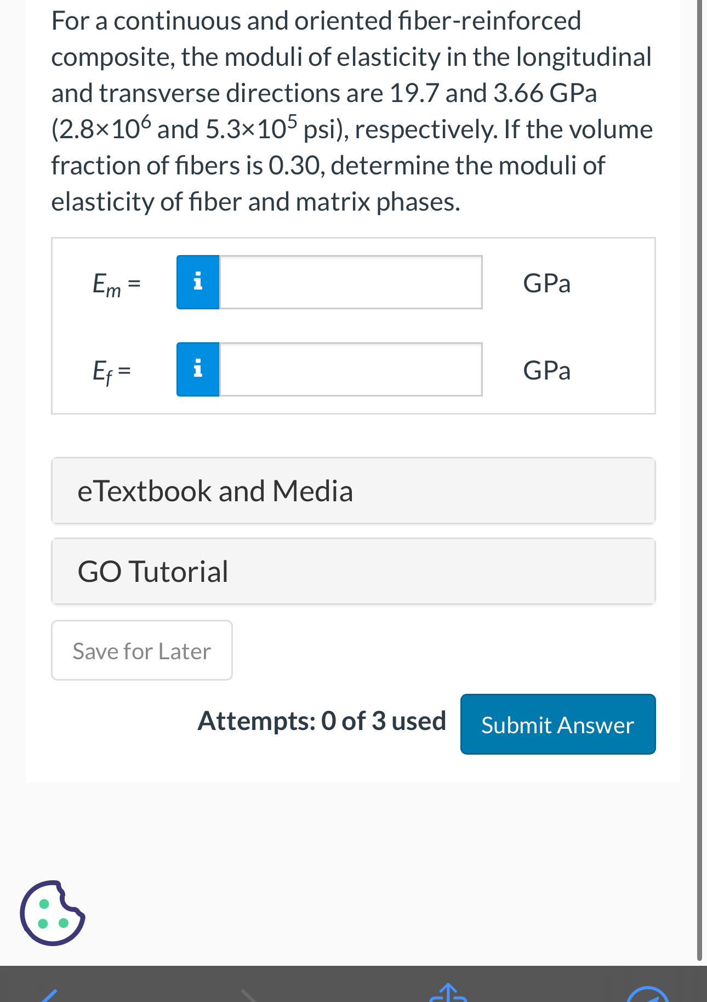Click the Save for Later button
Image resolution: width=707 pixels, height=1002 pixels.
142,651
